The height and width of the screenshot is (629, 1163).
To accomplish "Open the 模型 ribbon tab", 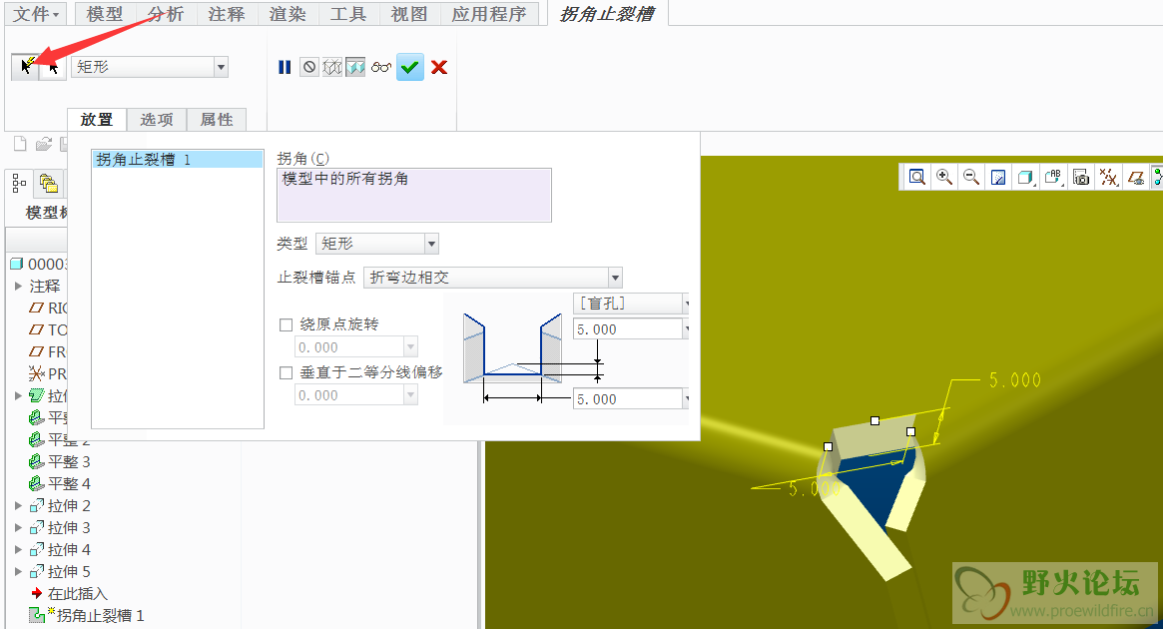I will click(x=105, y=14).
